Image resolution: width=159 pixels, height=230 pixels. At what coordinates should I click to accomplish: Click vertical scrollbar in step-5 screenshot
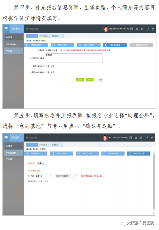coord(154,181)
